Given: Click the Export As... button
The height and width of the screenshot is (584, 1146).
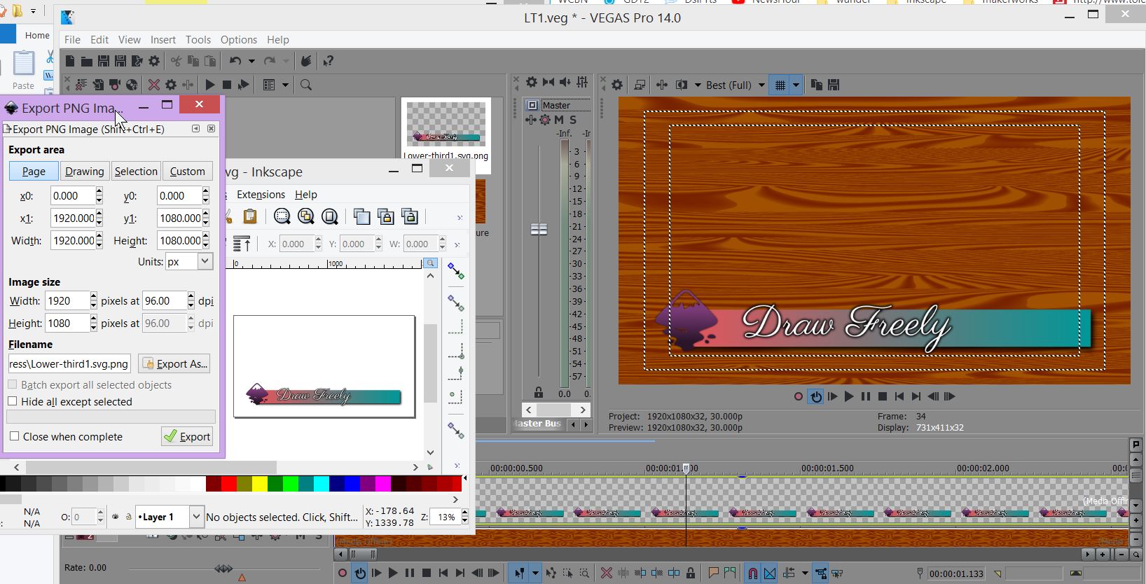Looking at the screenshot, I should [x=174, y=363].
